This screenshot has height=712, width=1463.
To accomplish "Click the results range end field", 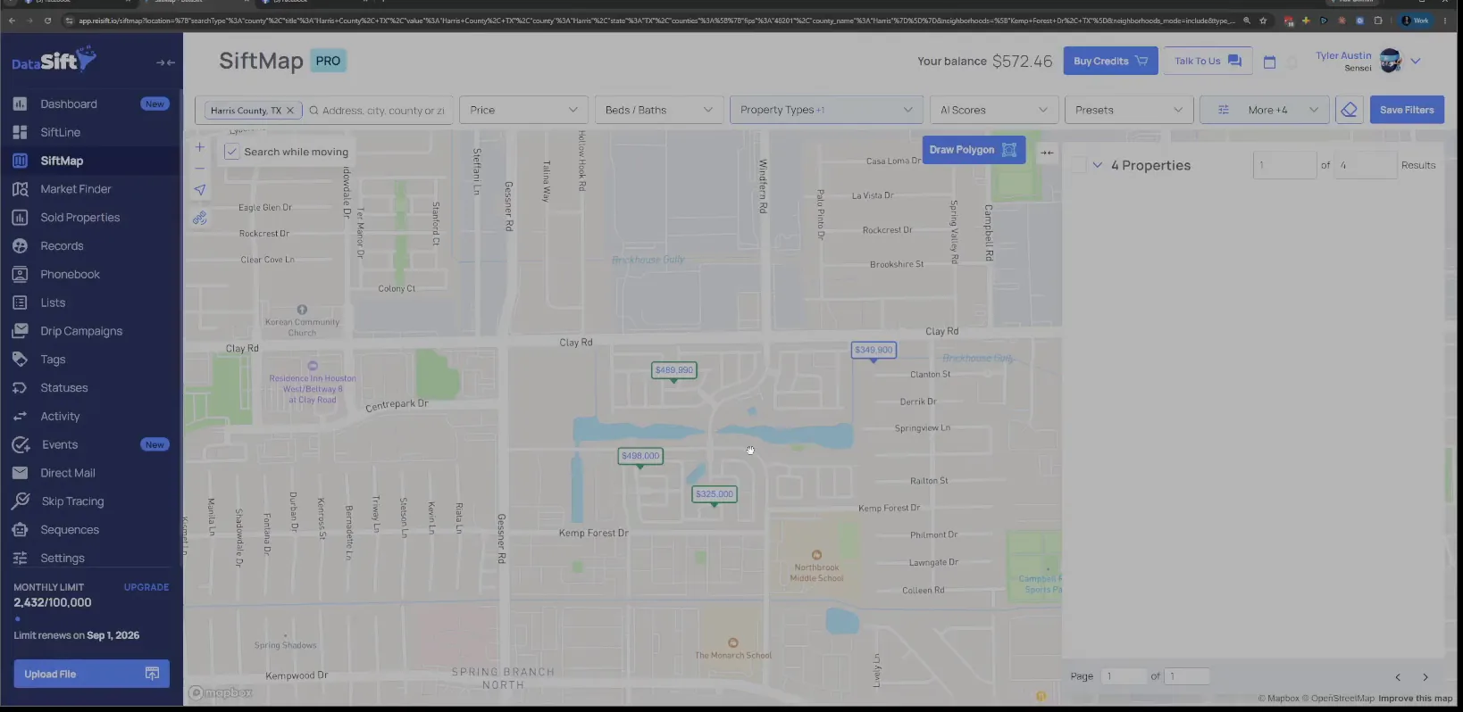I will pos(1365,165).
